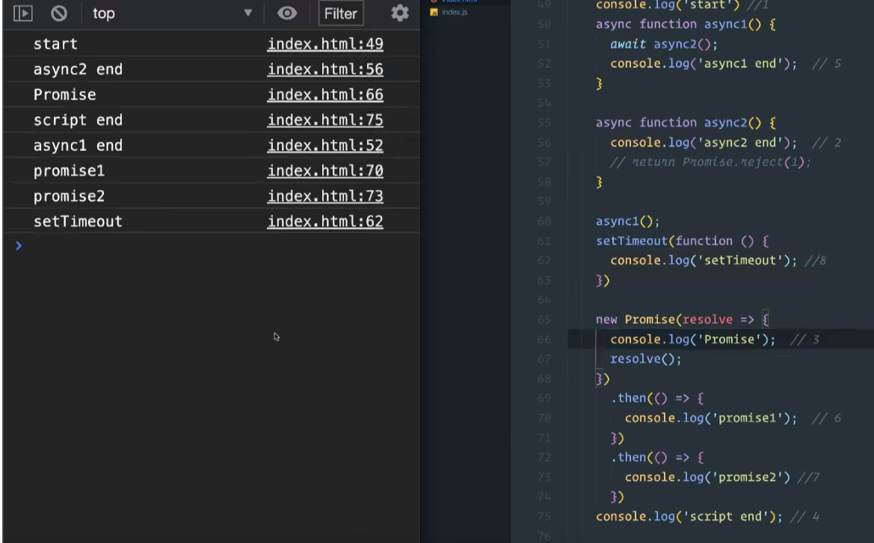Viewport: 874px width, 543px height.
Task: Select the 'async1 end' console message
Action: point(78,146)
